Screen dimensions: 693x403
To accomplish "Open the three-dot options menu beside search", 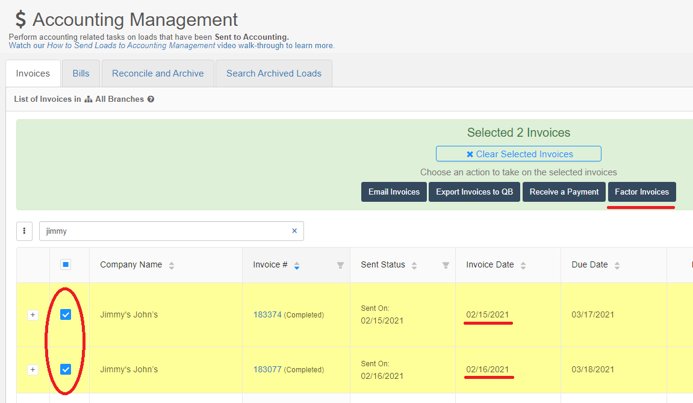I will (24, 231).
